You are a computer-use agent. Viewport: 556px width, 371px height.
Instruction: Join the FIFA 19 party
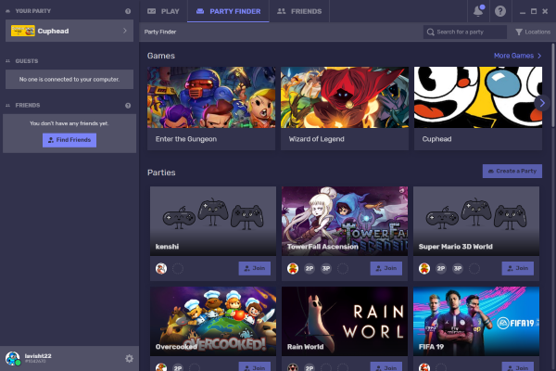(518, 366)
